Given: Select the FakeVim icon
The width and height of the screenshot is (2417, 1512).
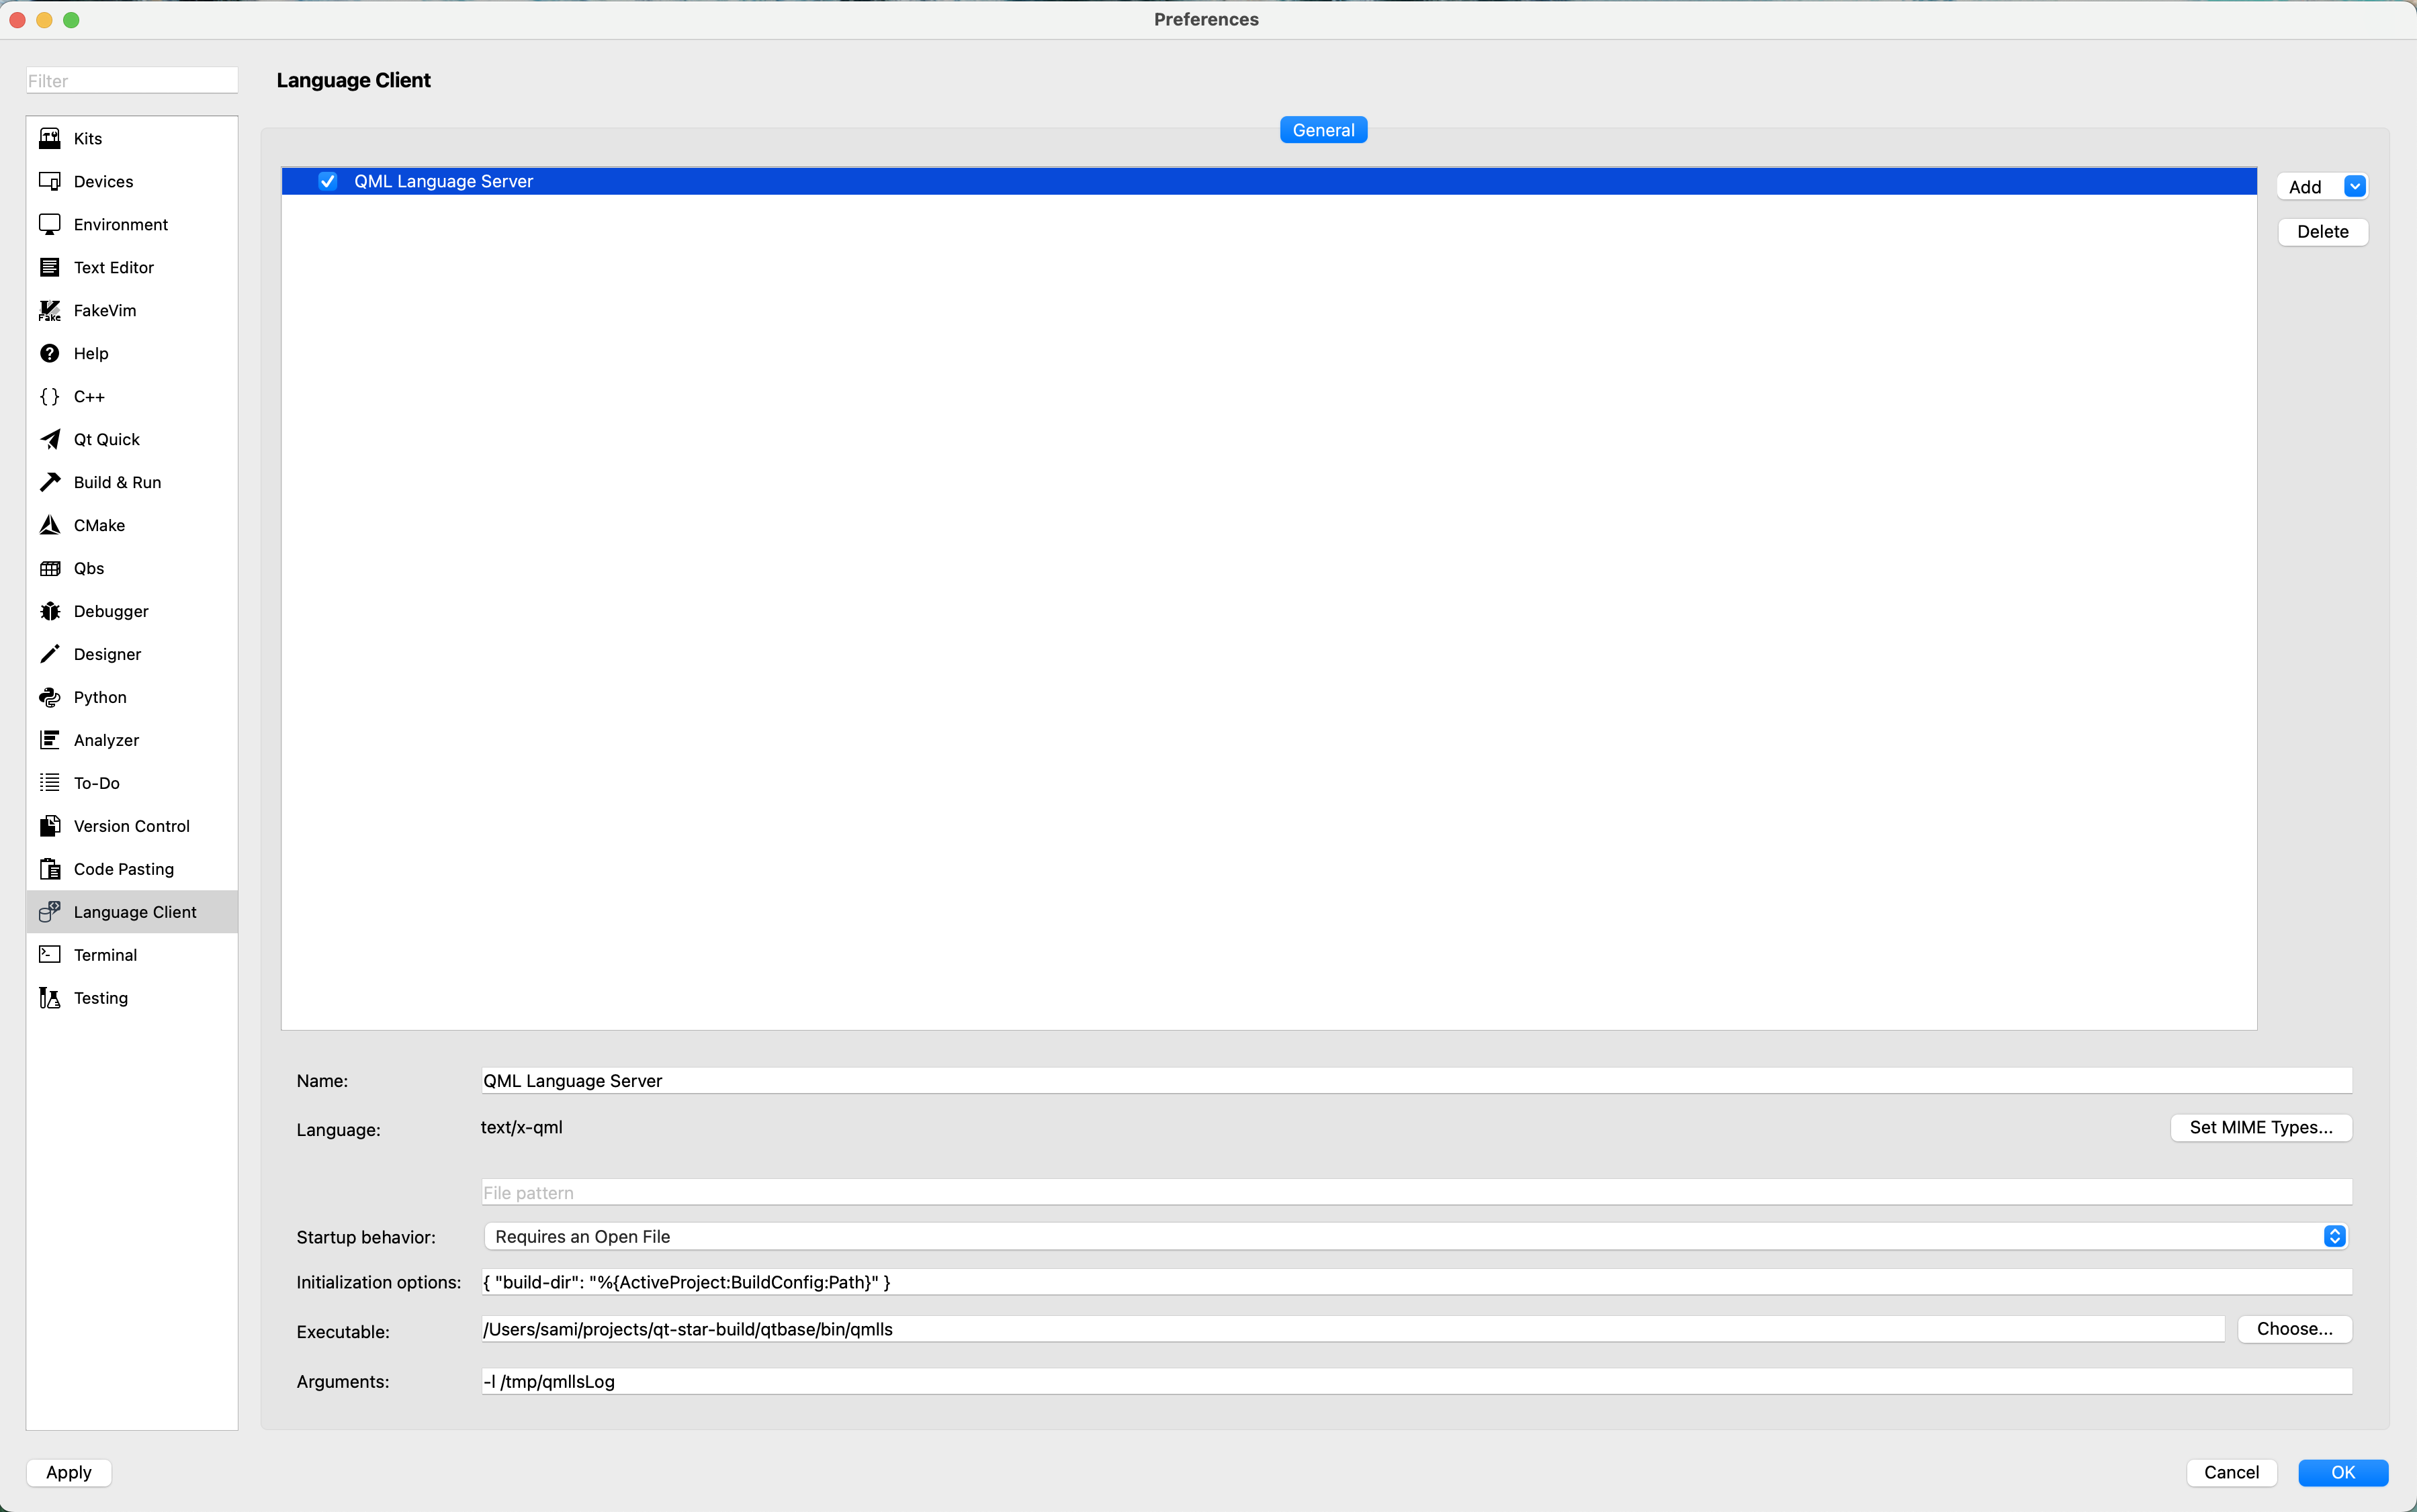Looking at the screenshot, I should (49, 310).
